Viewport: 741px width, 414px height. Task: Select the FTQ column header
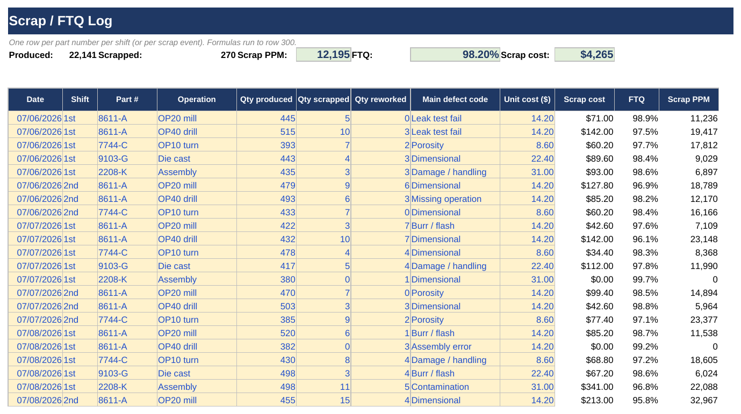(637, 99)
